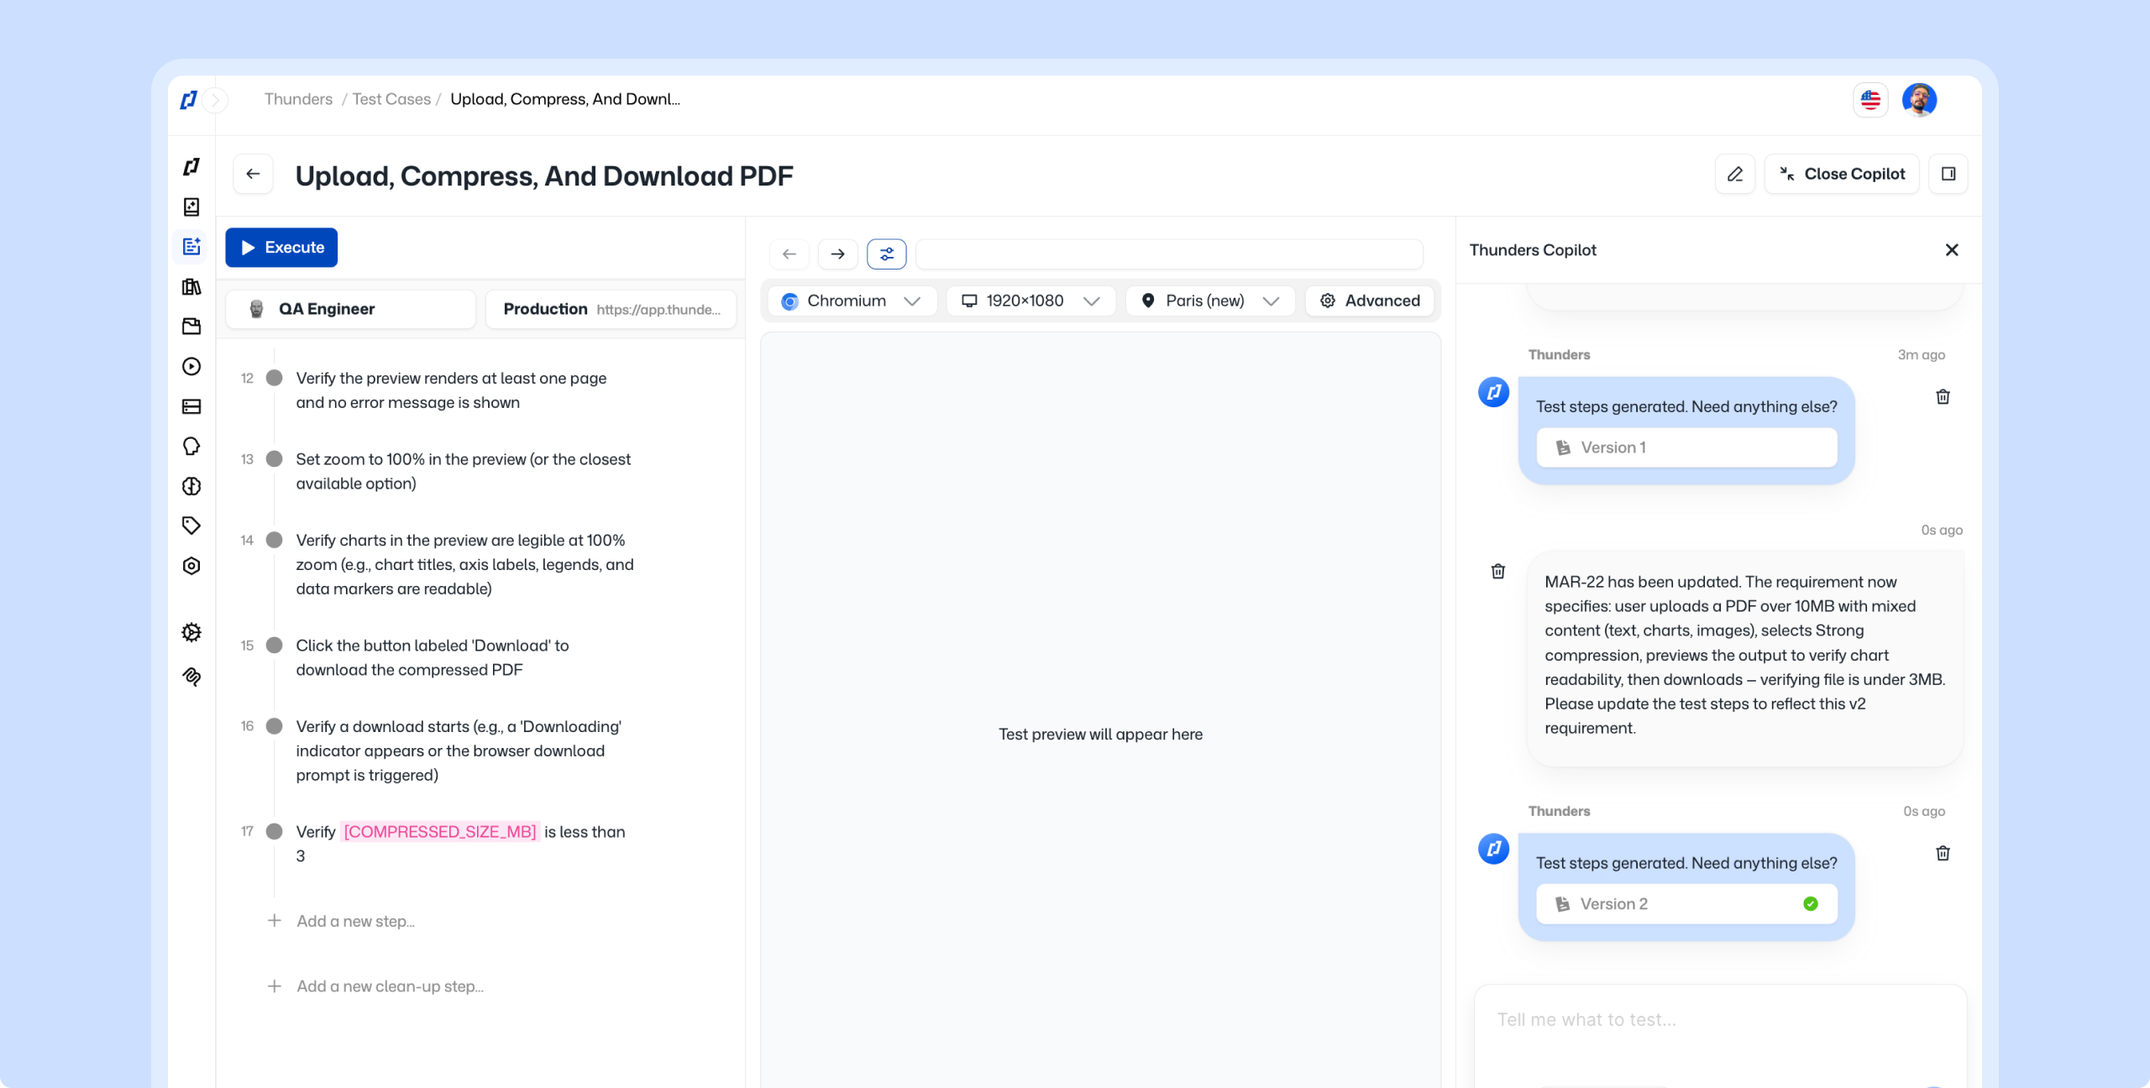The width and height of the screenshot is (2150, 1088).
Task: Expand the Paris (new) location dropdown
Action: point(1209,301)
